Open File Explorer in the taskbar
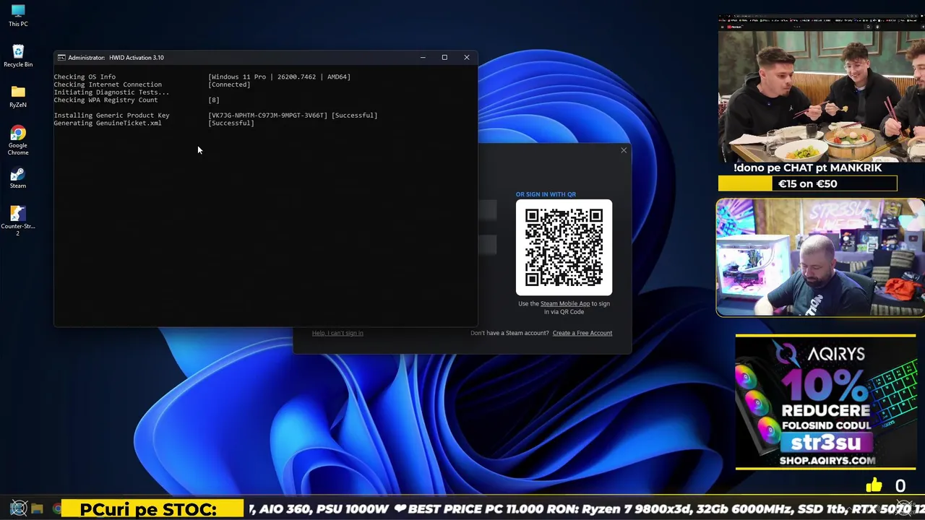Viewport: 925px width, 520px height. coord(38,509)
